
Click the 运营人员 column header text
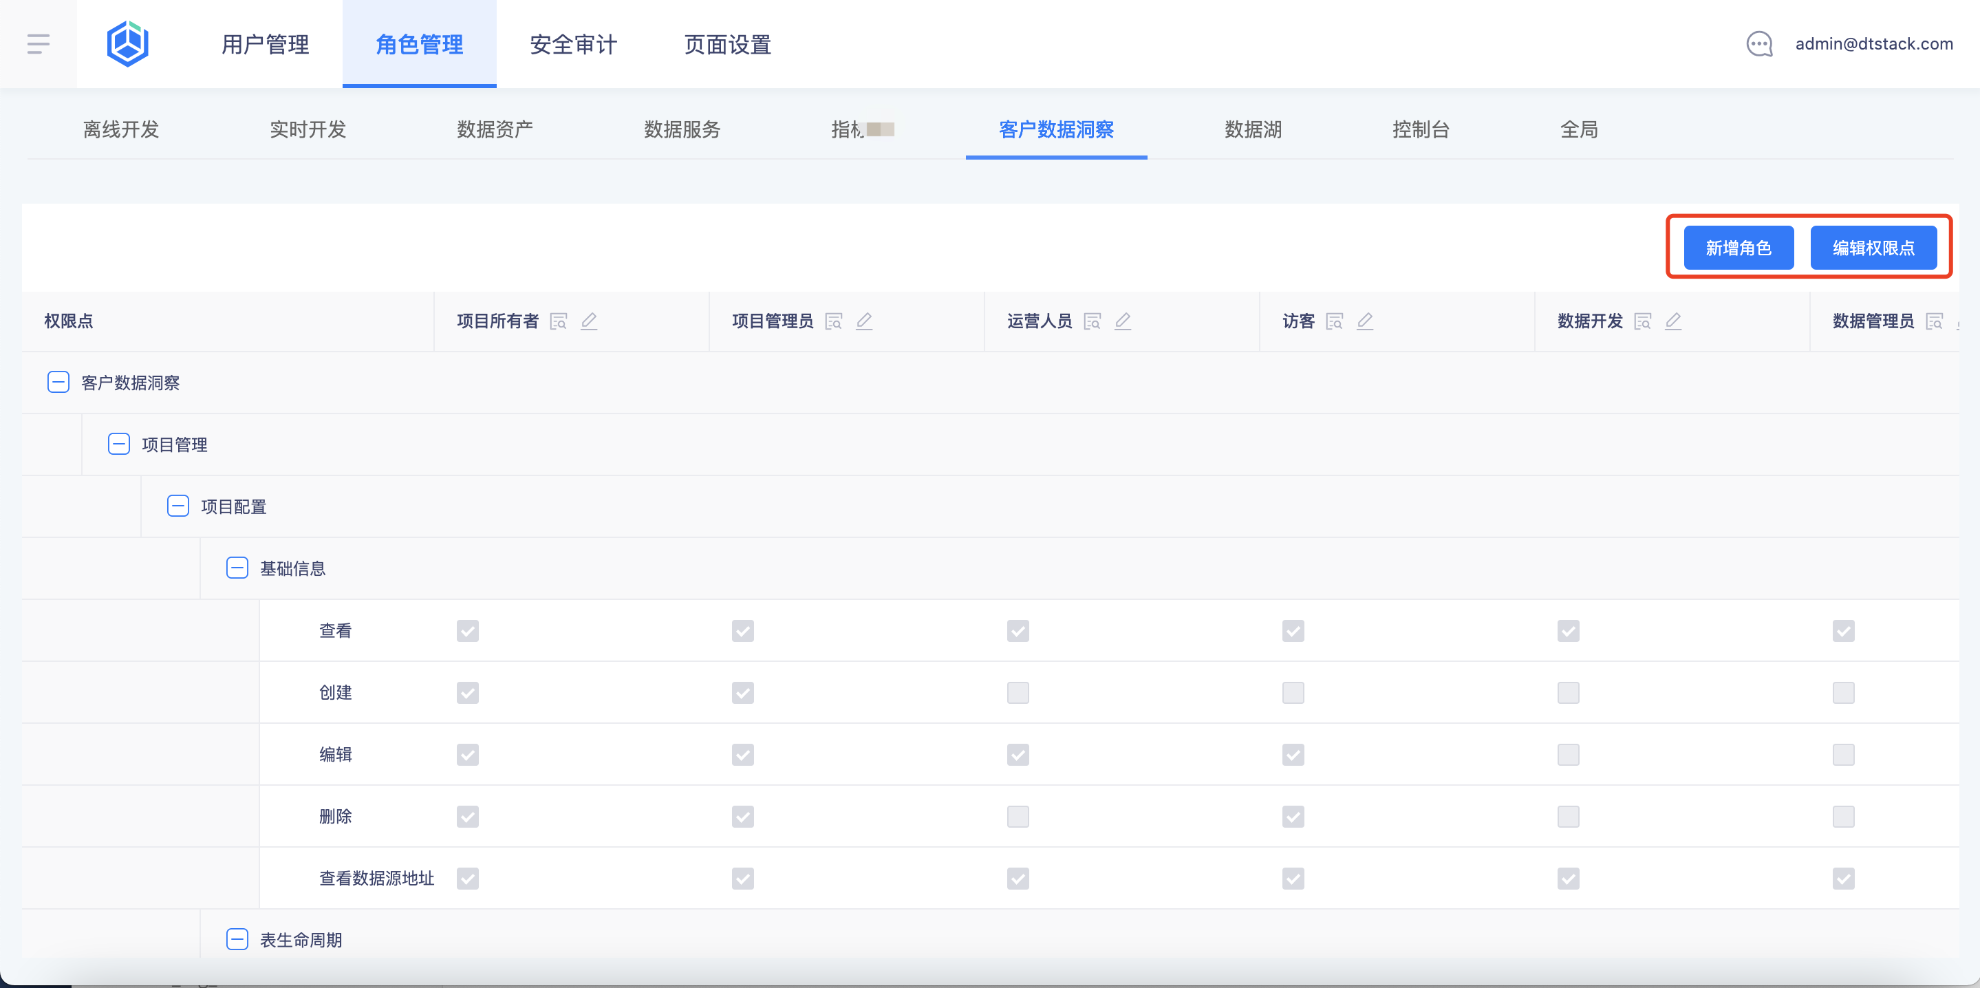(1040, 321)
